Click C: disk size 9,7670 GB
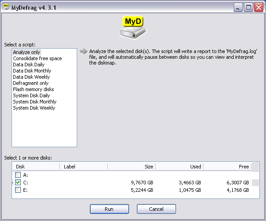This screenshot has width=266, height=221. coord(142,183)
